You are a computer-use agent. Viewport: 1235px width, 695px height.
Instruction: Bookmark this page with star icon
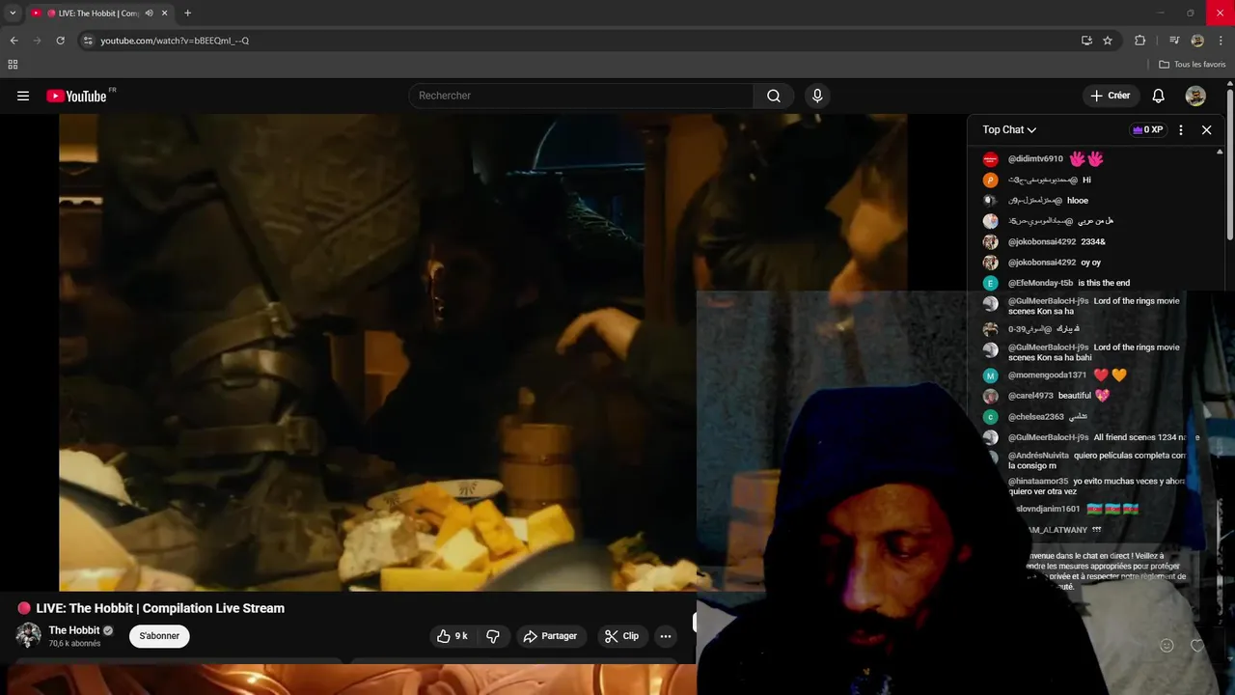(1108, 41)
